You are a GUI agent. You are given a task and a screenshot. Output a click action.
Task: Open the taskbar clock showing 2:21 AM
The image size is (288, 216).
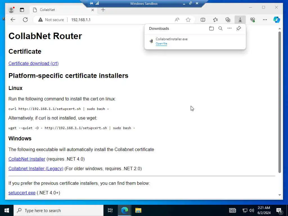click(264, 210)
